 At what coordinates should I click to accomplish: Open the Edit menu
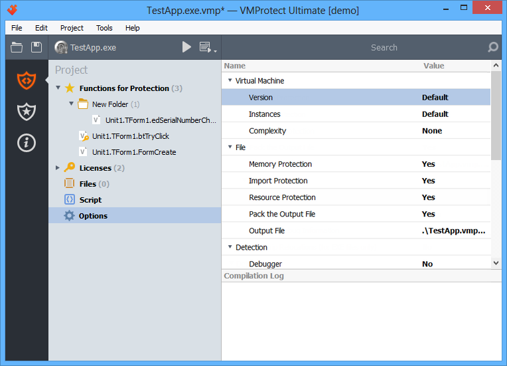pyautogui.click(x=41, y=28)
